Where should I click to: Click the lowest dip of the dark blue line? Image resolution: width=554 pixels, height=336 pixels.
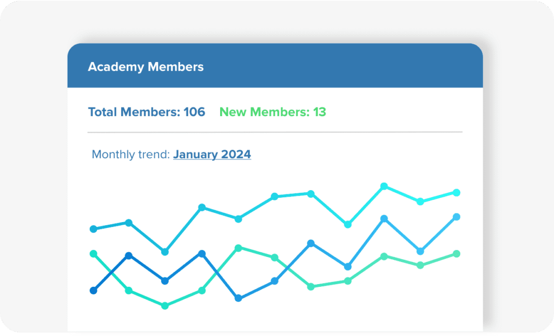click(x=238, y=298)
